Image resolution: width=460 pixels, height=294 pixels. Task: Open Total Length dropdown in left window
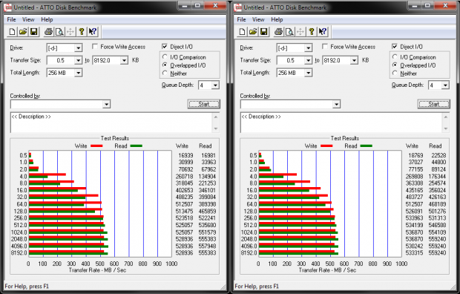78,73
